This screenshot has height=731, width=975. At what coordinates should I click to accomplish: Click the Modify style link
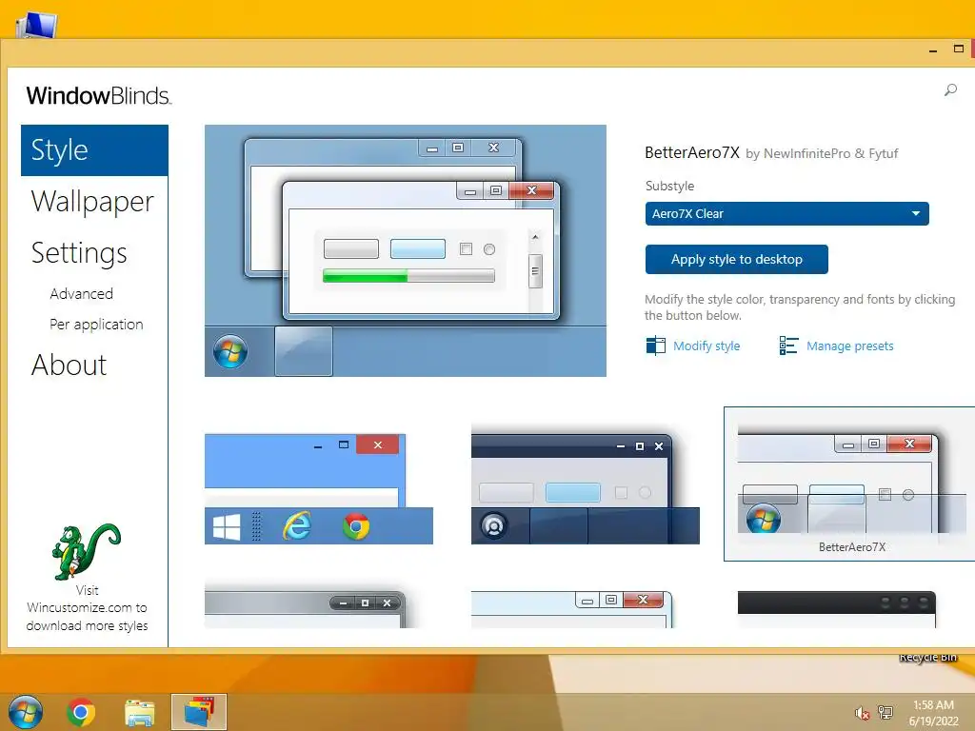706,346
